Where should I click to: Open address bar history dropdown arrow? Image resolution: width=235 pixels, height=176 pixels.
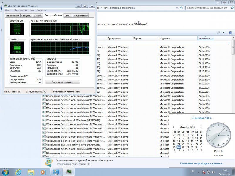(177, 8)
